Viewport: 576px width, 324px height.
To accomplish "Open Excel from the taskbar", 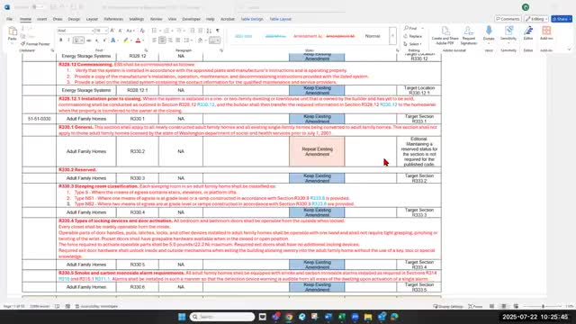I will pos(342,317).
